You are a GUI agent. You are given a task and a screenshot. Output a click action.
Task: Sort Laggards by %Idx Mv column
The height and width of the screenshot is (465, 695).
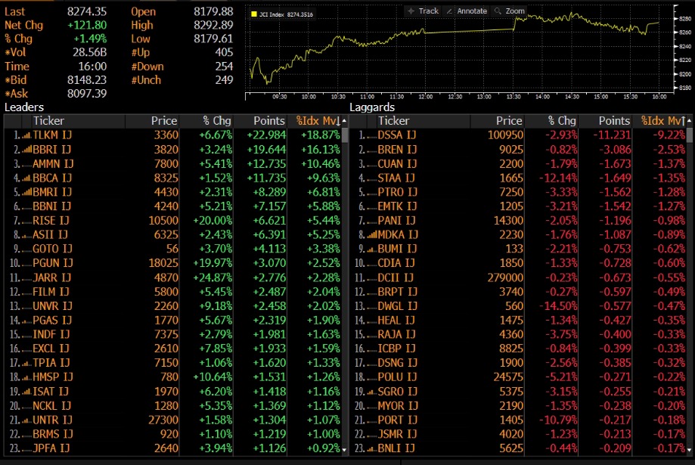(x=662, y=121)
